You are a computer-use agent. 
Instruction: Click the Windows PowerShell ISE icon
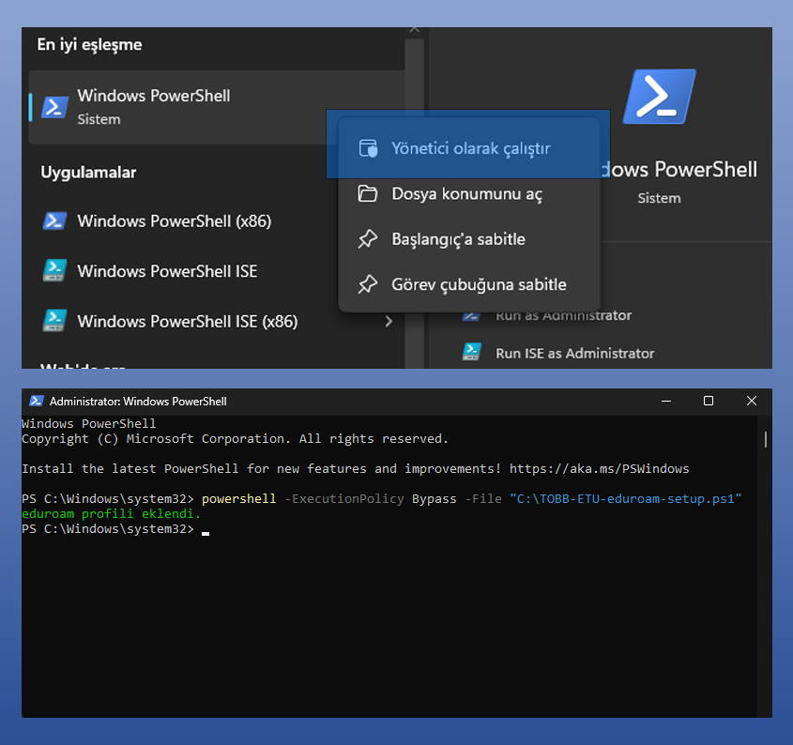pos(55,271)
